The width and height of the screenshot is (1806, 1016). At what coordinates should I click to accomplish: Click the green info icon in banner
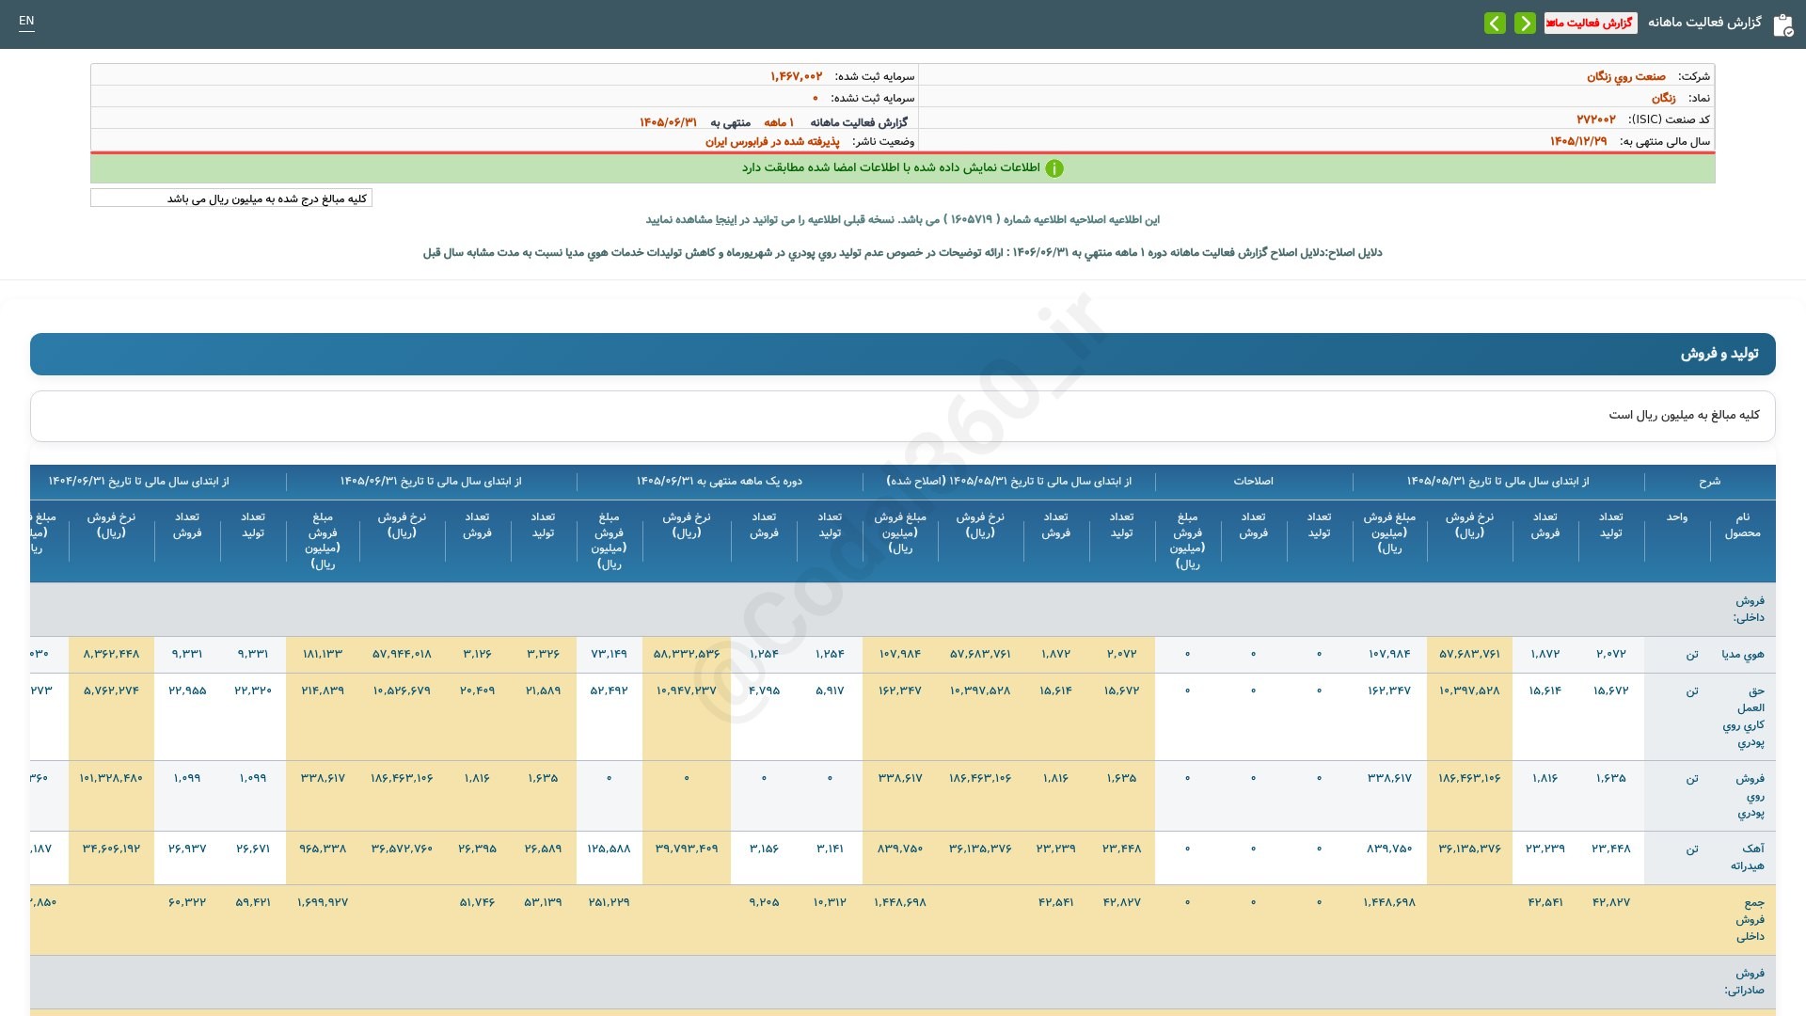tap(1054, 168)
